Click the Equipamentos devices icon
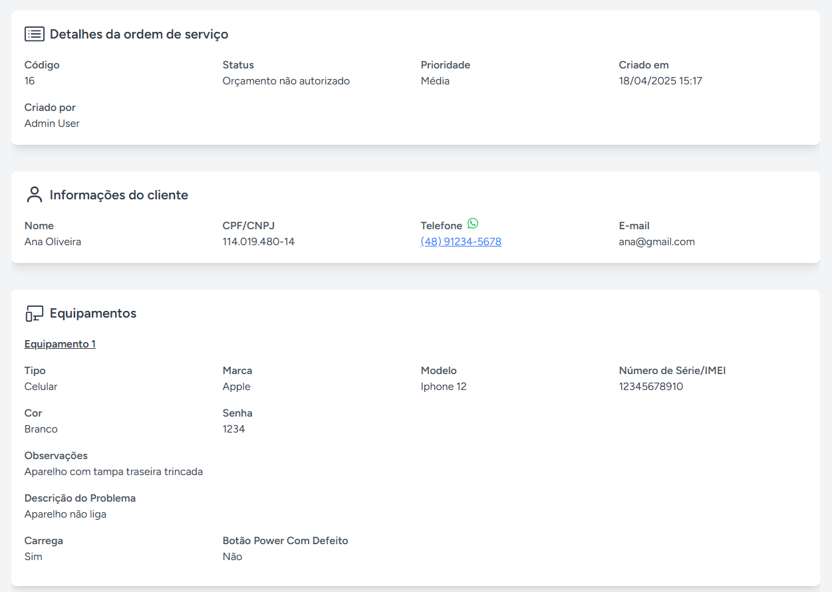Image resolution: width=832 pixels, height=592 pixels. click(x=35, y=314)
